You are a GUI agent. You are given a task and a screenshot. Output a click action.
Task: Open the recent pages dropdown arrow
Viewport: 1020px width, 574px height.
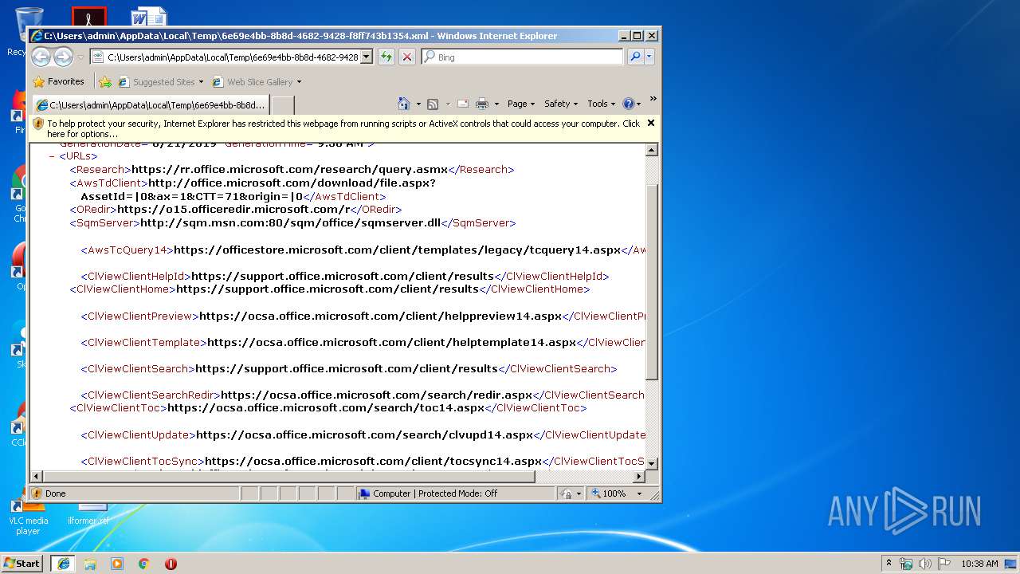pos(80,57)
